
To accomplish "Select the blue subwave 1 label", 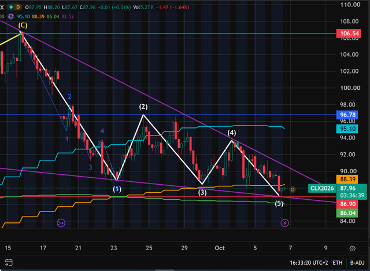I will click(67, 139).
